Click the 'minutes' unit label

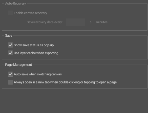point(102,22)
